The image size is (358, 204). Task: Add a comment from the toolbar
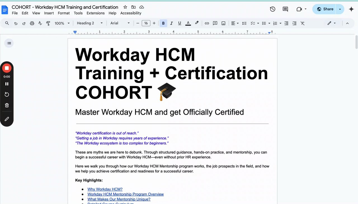(215, 23)
